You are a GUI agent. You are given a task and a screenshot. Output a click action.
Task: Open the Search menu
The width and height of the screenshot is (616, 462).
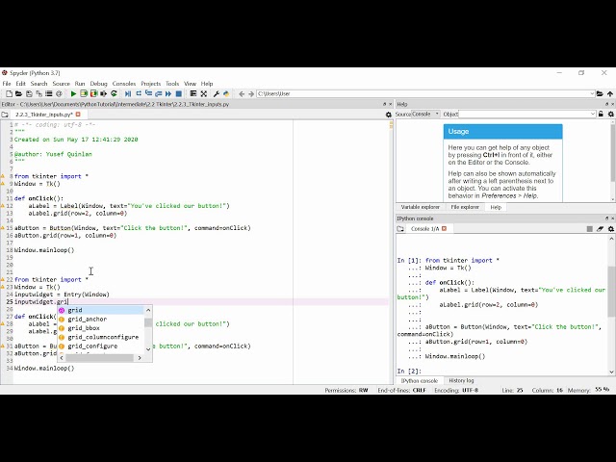pos(38,84)
